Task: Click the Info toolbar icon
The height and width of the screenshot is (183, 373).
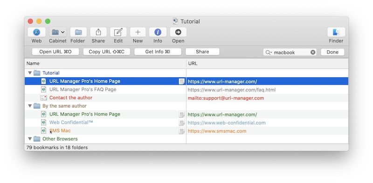Action: point(158,32)
